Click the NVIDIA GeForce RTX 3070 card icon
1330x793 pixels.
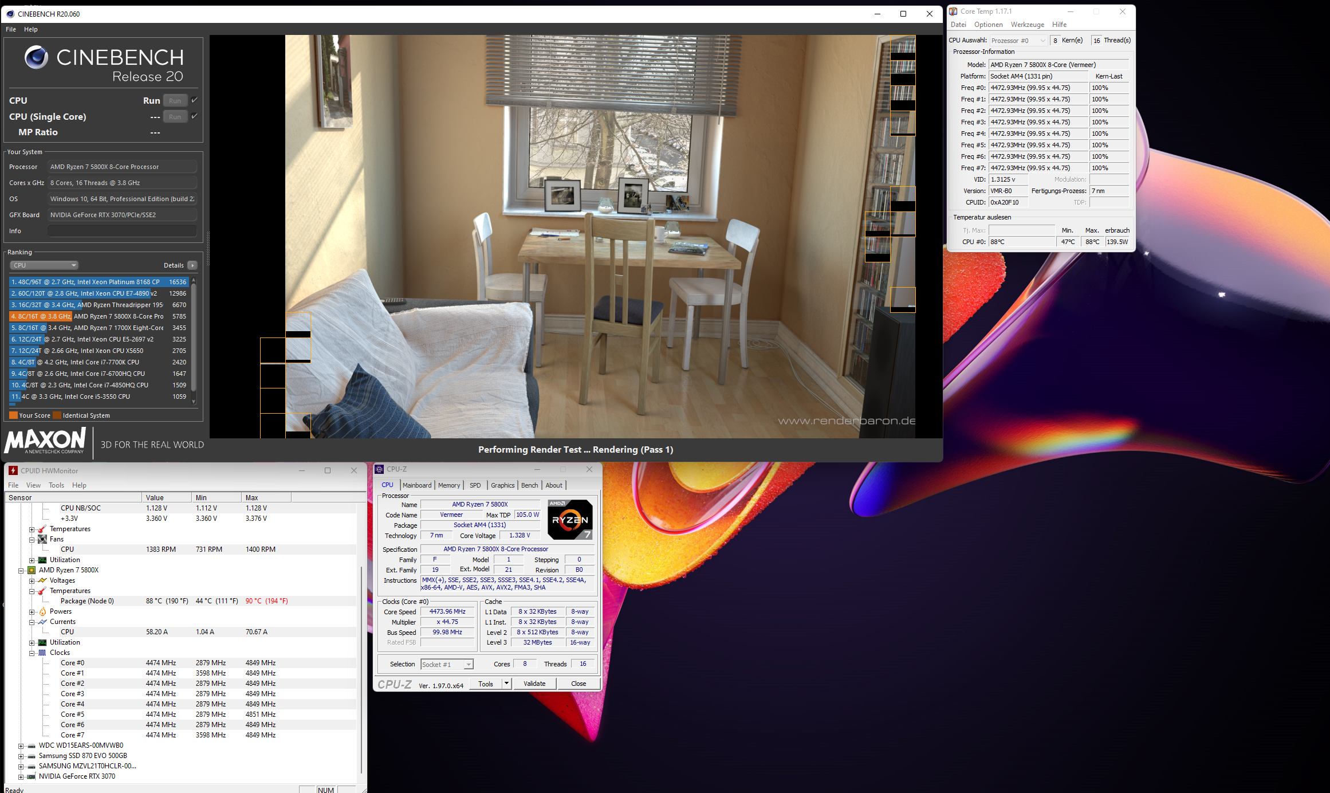[32, 776]
